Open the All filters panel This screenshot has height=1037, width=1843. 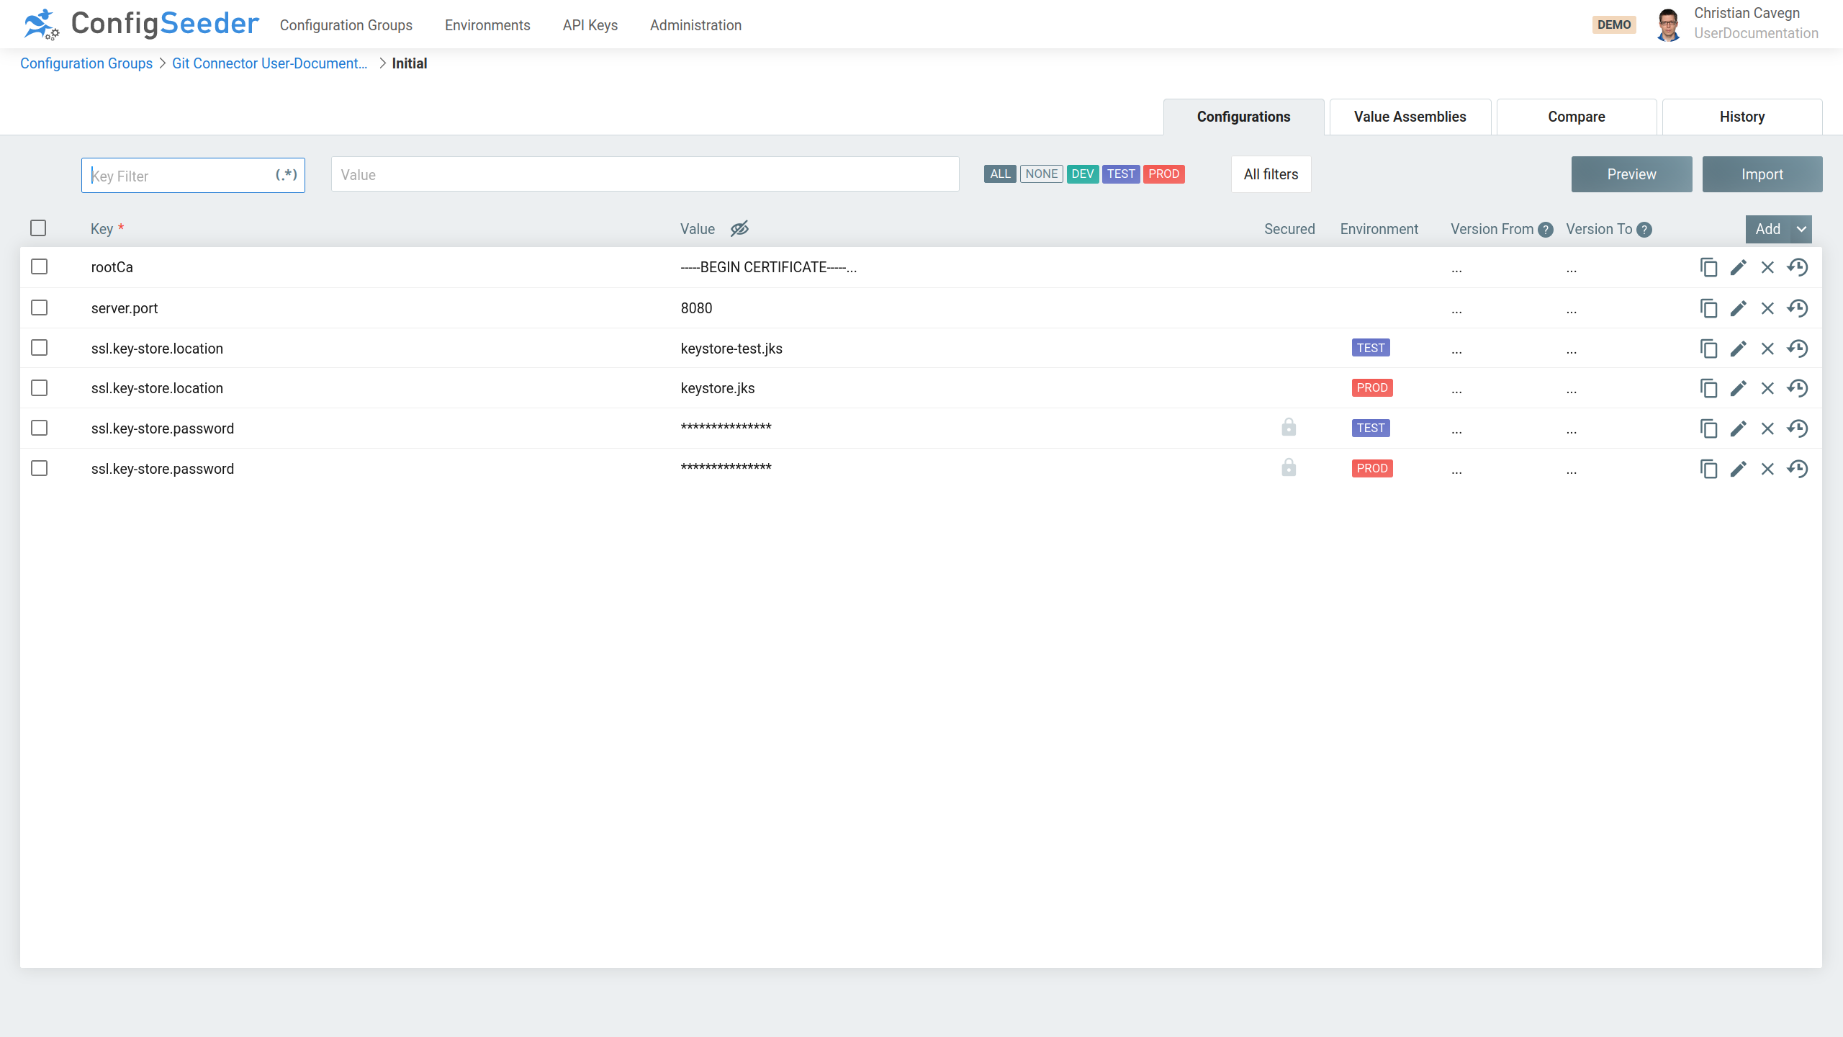click(x=1271, y=174)
